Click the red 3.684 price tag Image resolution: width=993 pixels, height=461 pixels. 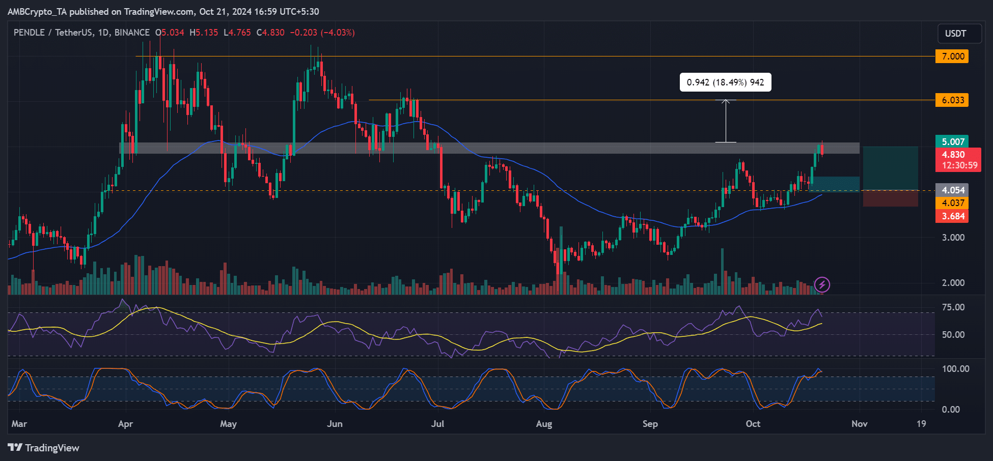(x=953, y=216)
